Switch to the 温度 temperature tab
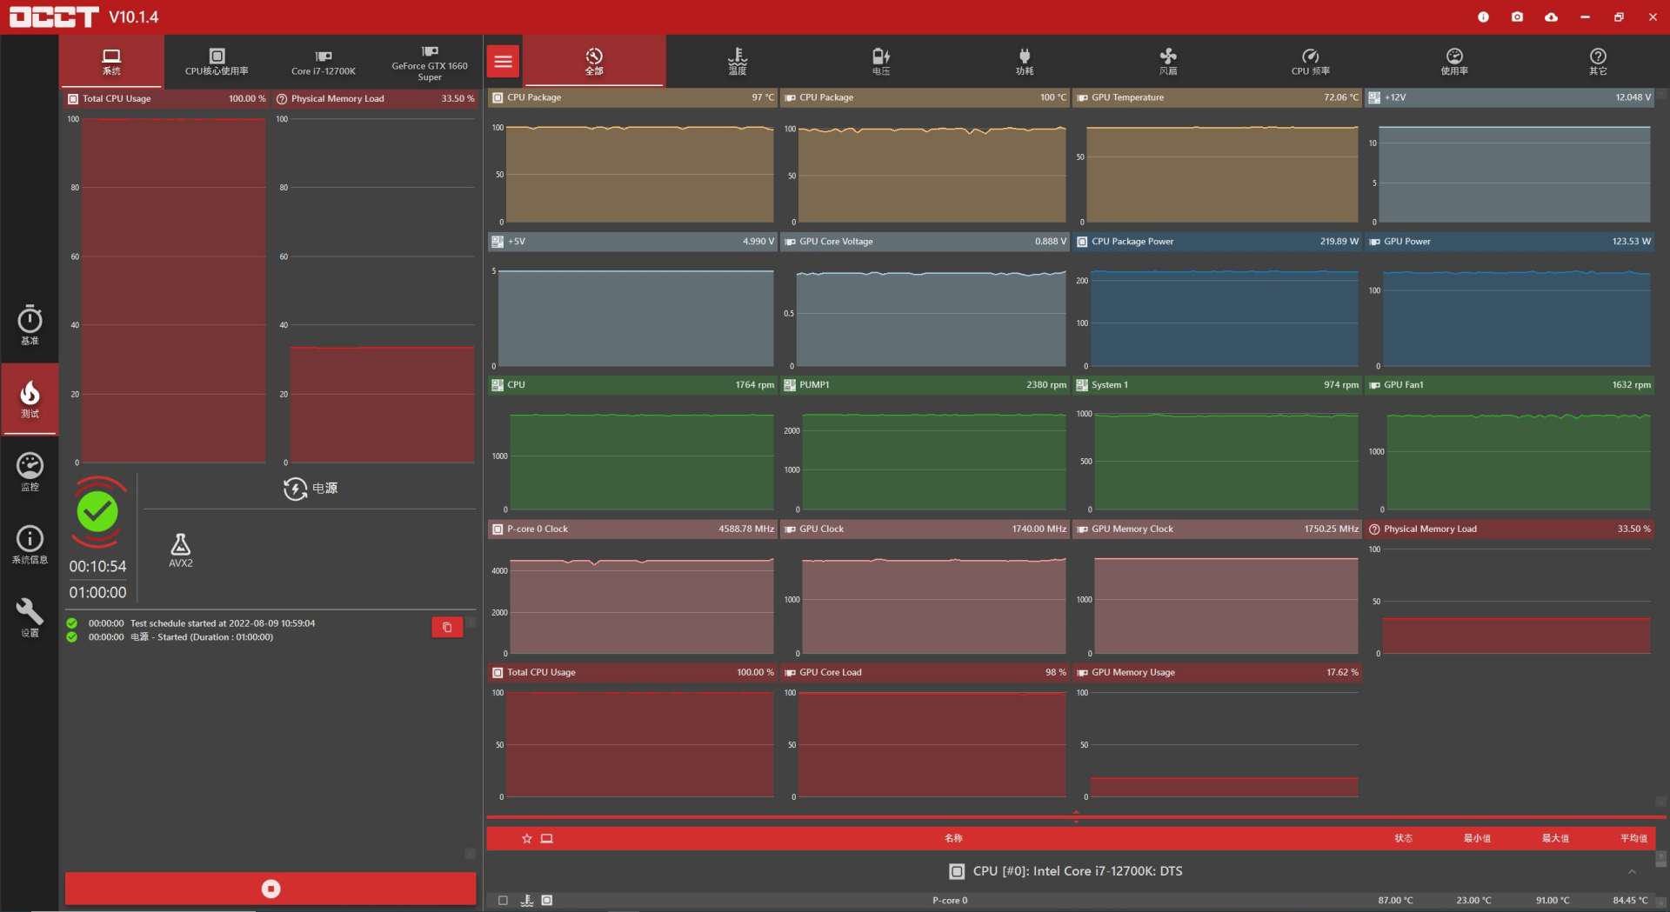This screenshot has width=1670, height=912. 737,62
